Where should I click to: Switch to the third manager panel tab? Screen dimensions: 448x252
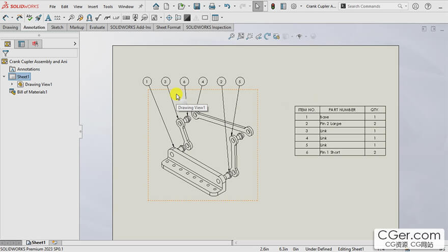(x=35, y=44)
